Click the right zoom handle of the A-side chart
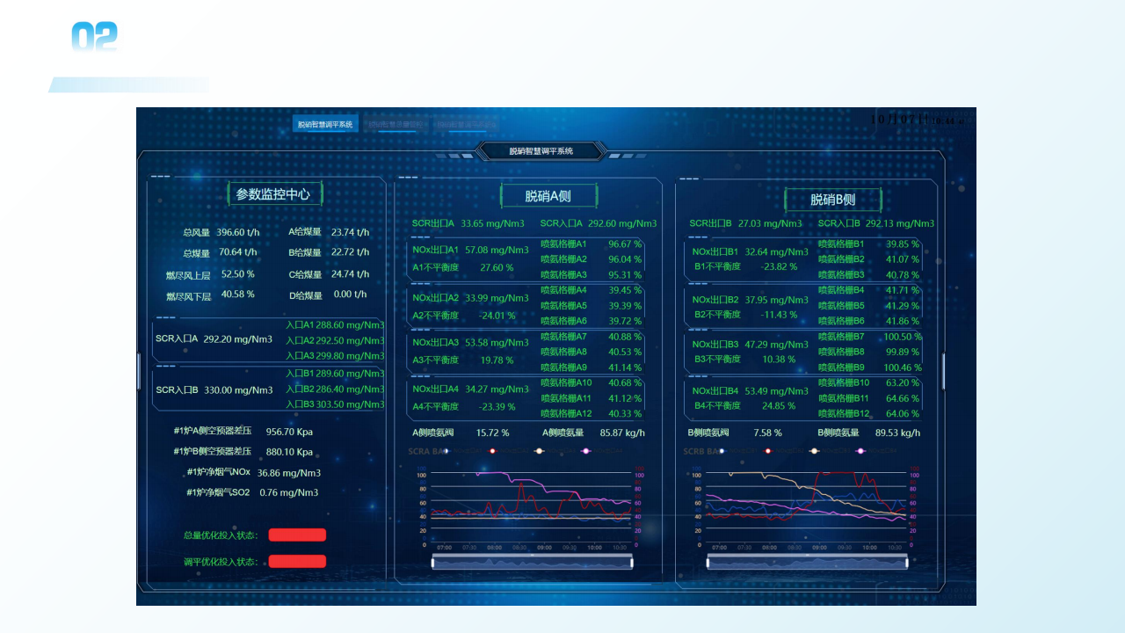Screen dimensions: 1125x633 point(632,563)
